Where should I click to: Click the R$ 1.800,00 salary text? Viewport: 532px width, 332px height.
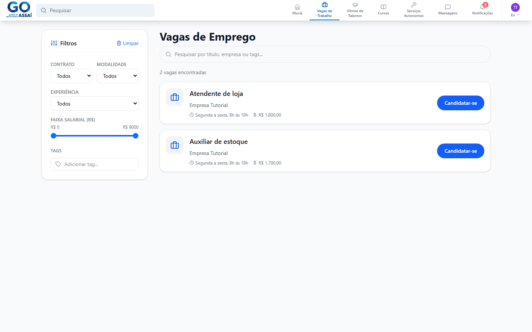coord(270,115)
